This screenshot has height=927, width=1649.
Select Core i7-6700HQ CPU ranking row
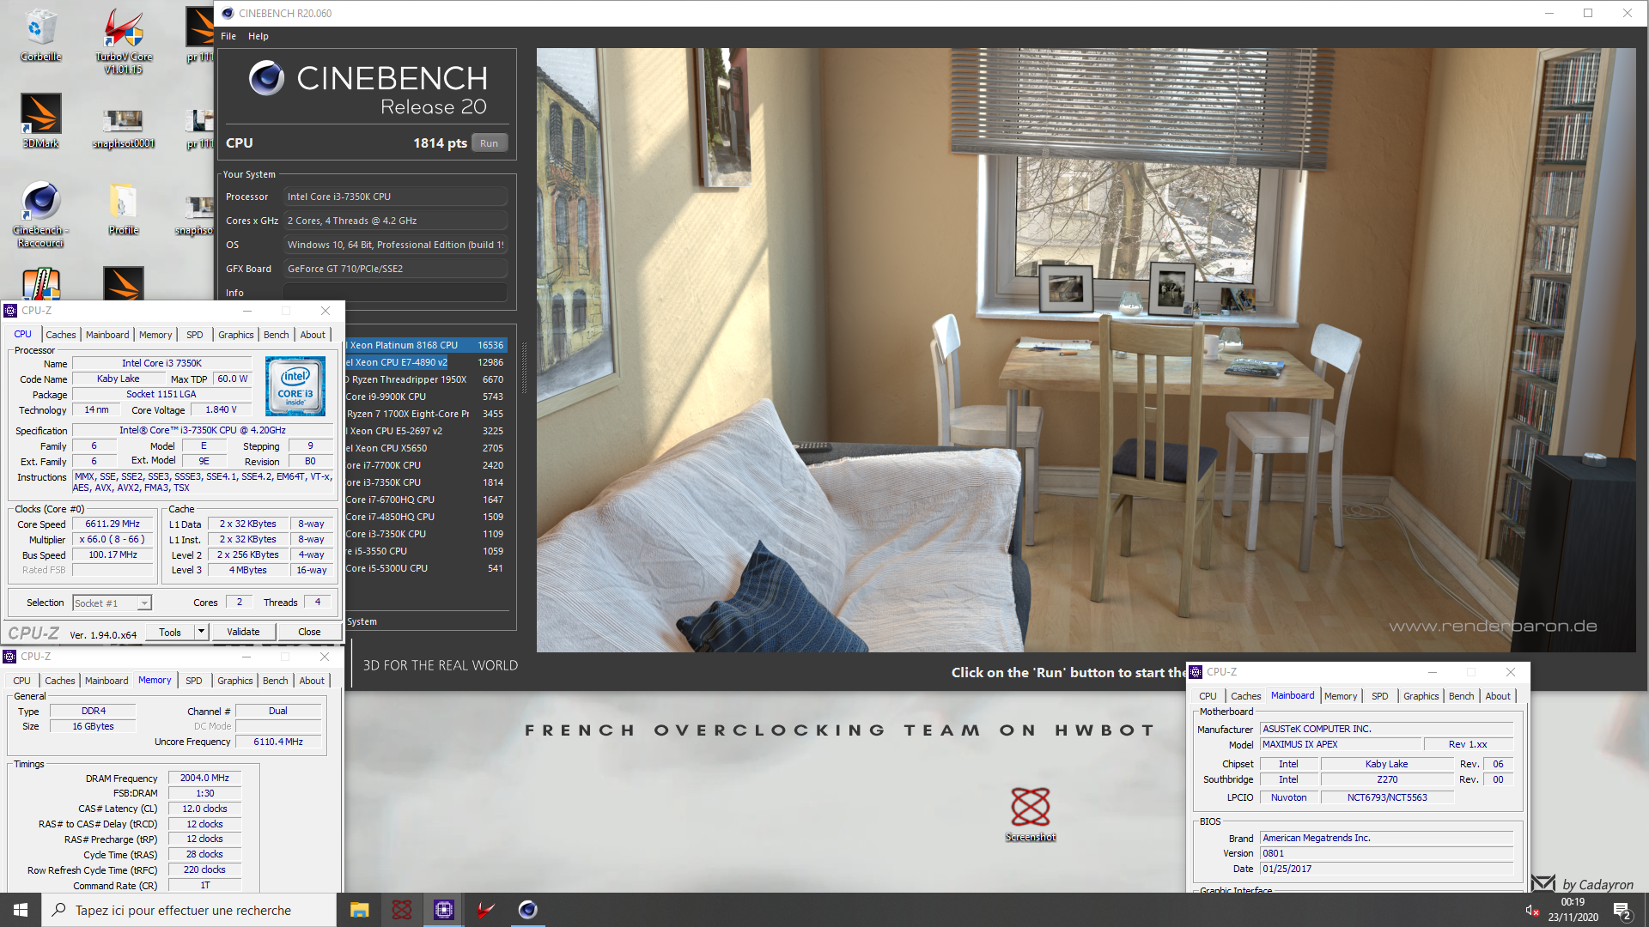pos(426,500)
